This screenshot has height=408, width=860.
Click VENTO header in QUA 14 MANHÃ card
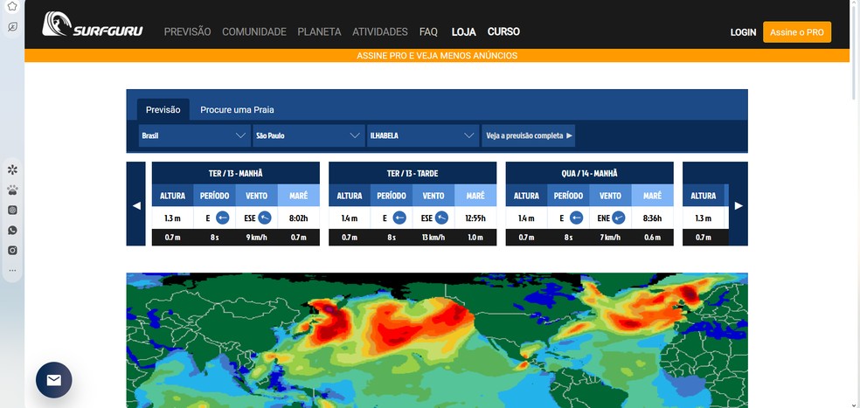pyautogui.click(x=610, y=195)
